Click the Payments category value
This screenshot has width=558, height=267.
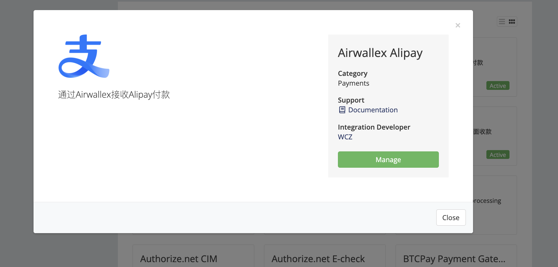click(x=353, y=83)
